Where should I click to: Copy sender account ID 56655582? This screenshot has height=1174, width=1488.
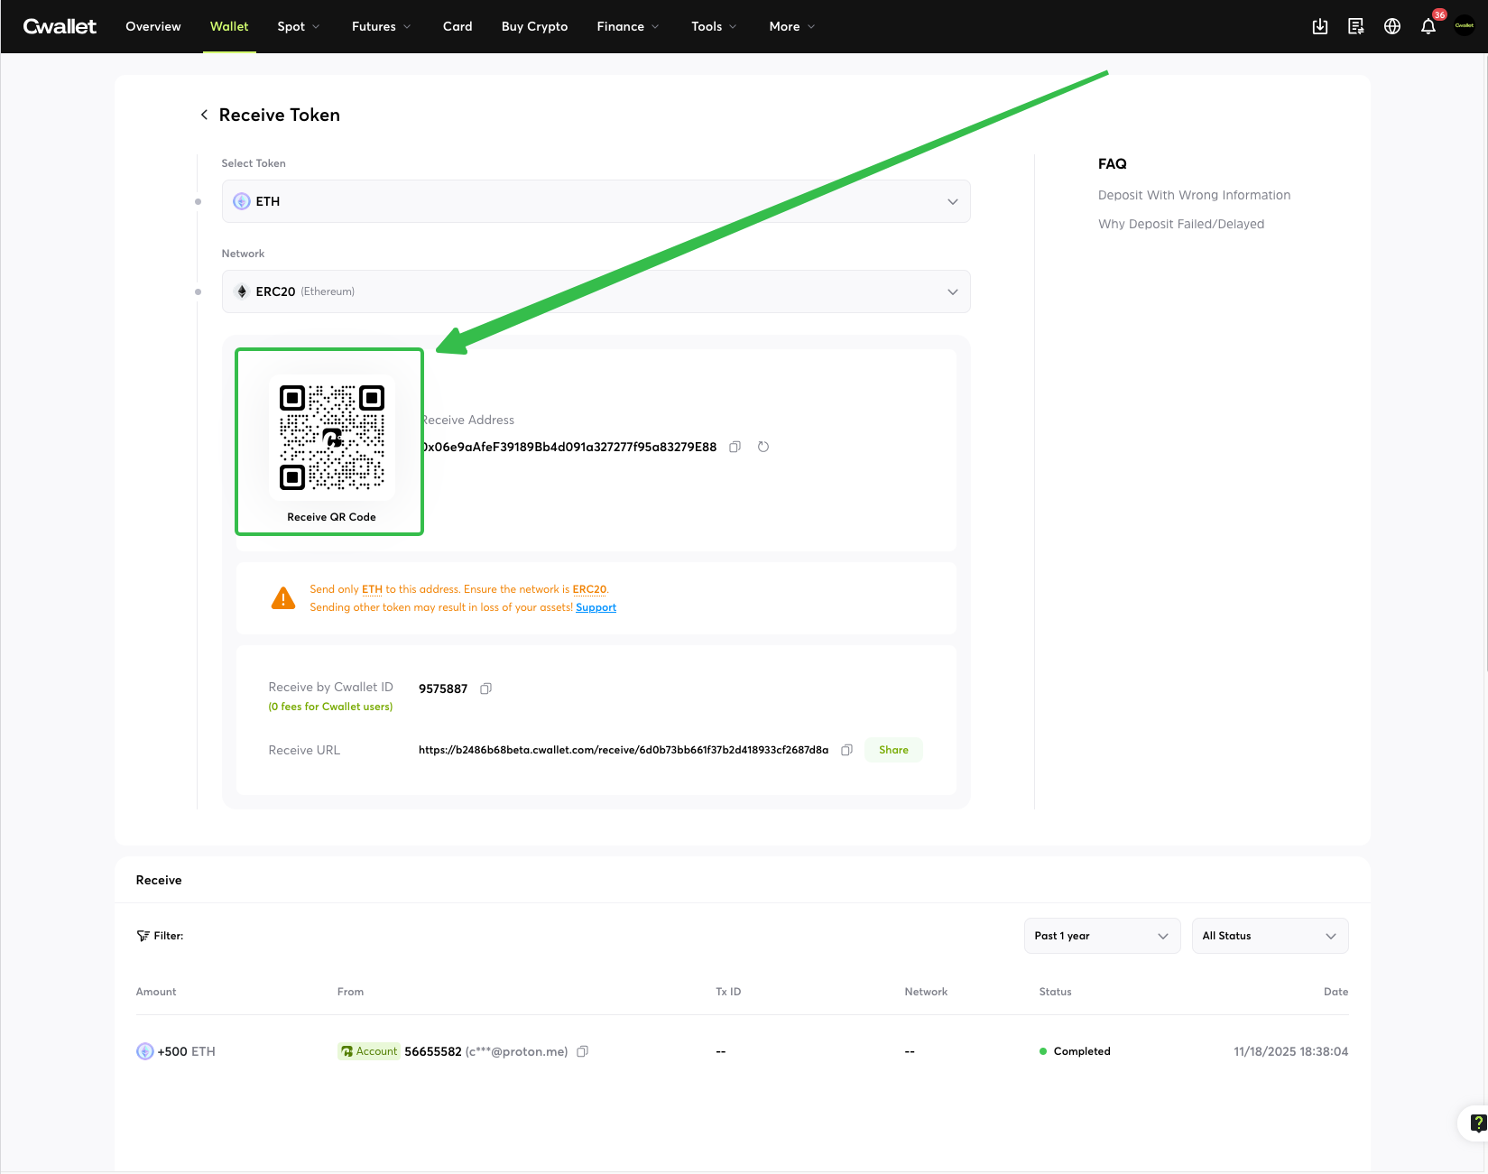[x=583, y=1051]
